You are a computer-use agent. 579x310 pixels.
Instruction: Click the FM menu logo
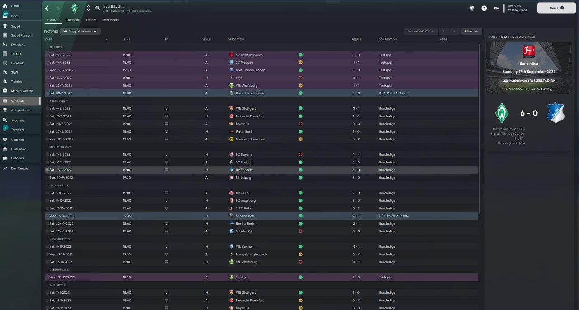pyautogui.click(x=496, y=8)
